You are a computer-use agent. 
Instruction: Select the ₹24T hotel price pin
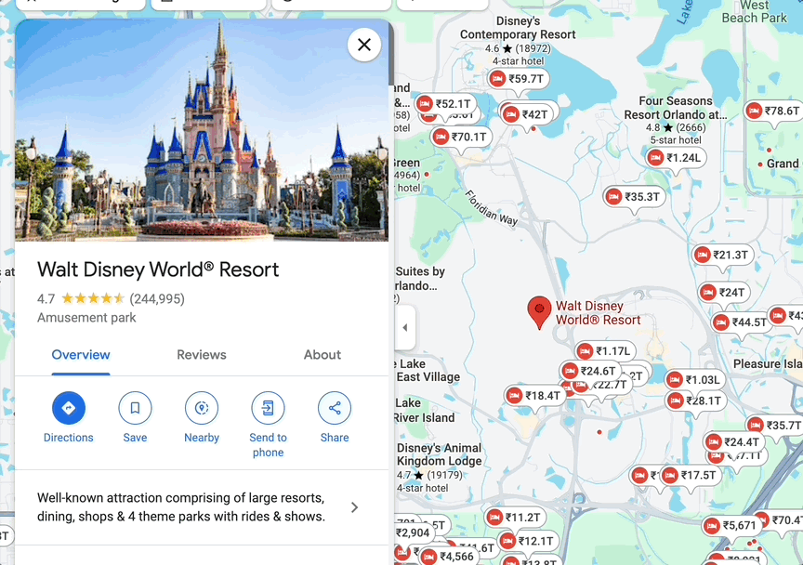click(724, 293)
